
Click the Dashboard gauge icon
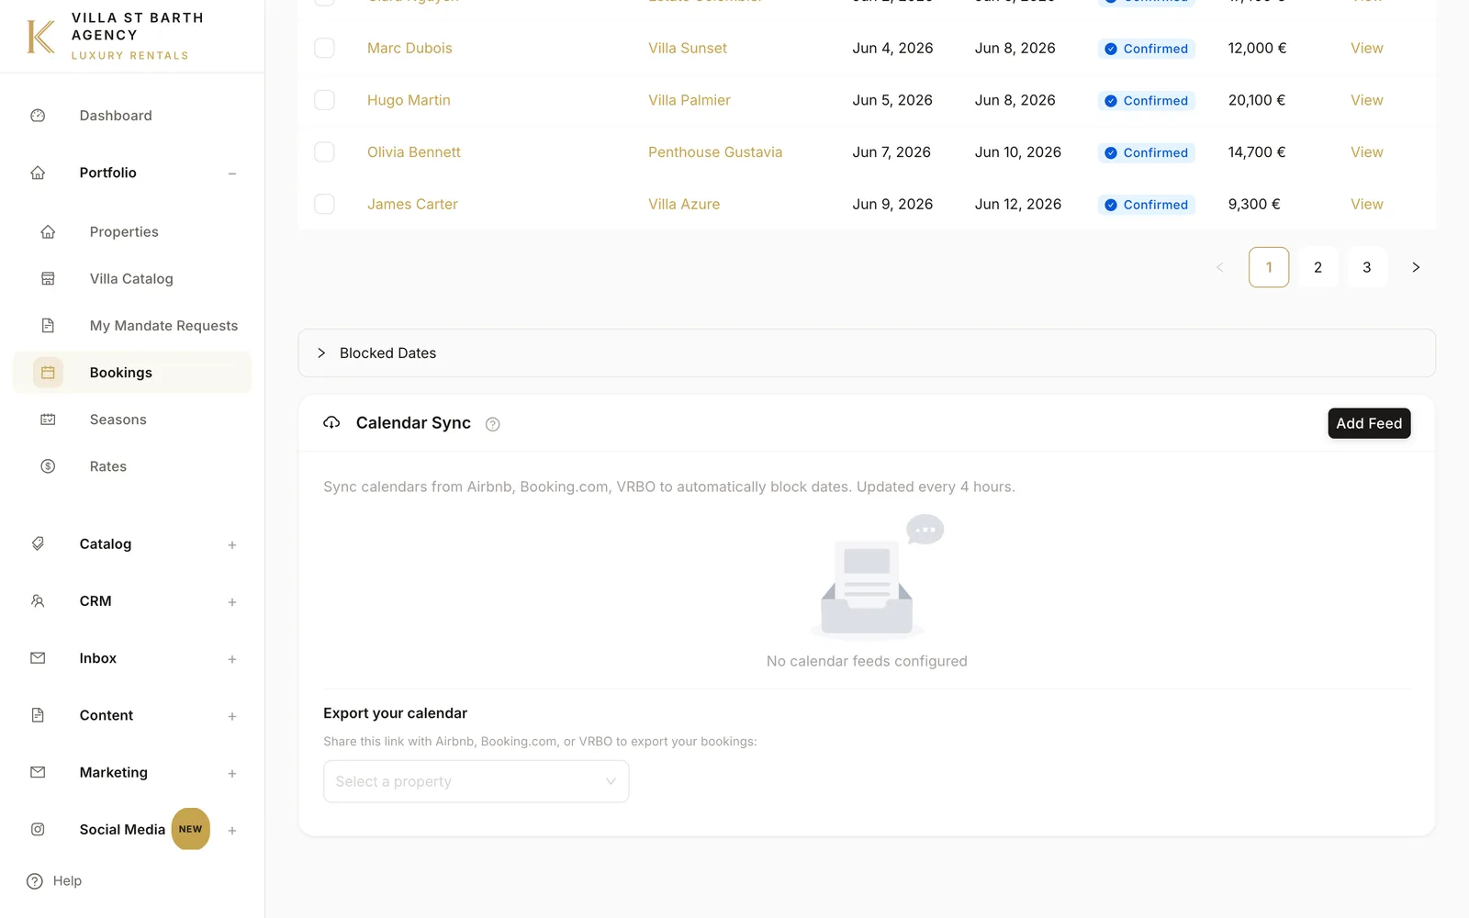[38, 116]
